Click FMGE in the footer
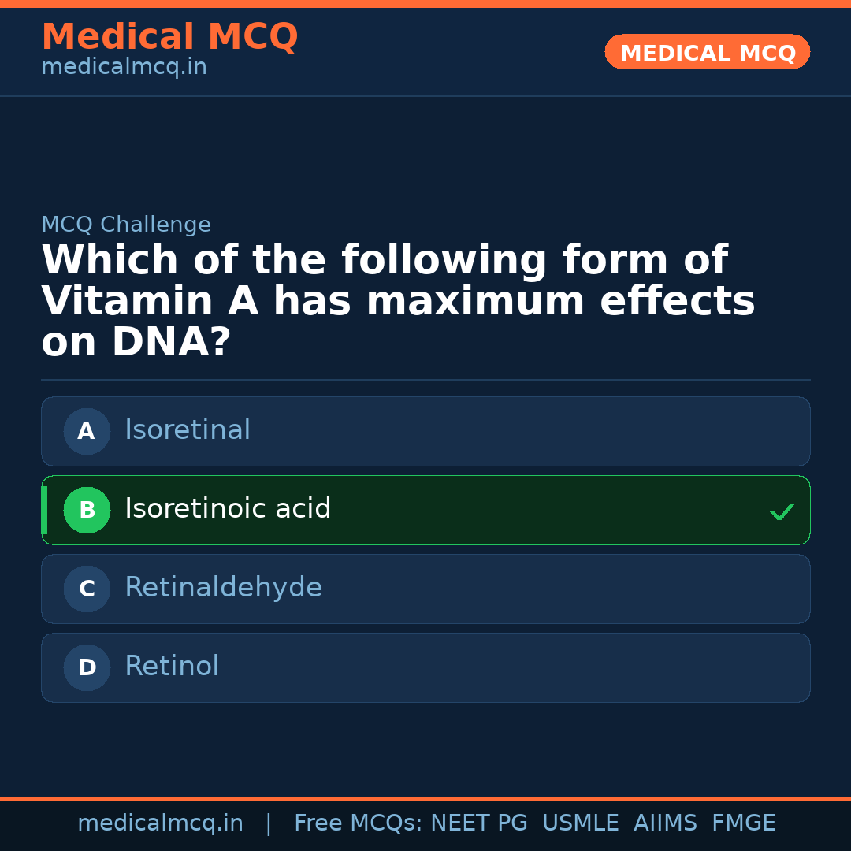 tap(743, 823)
